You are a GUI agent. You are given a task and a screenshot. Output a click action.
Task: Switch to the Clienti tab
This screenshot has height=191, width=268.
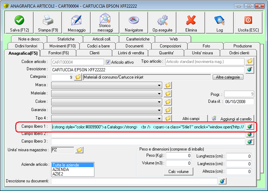coord(94,53)
